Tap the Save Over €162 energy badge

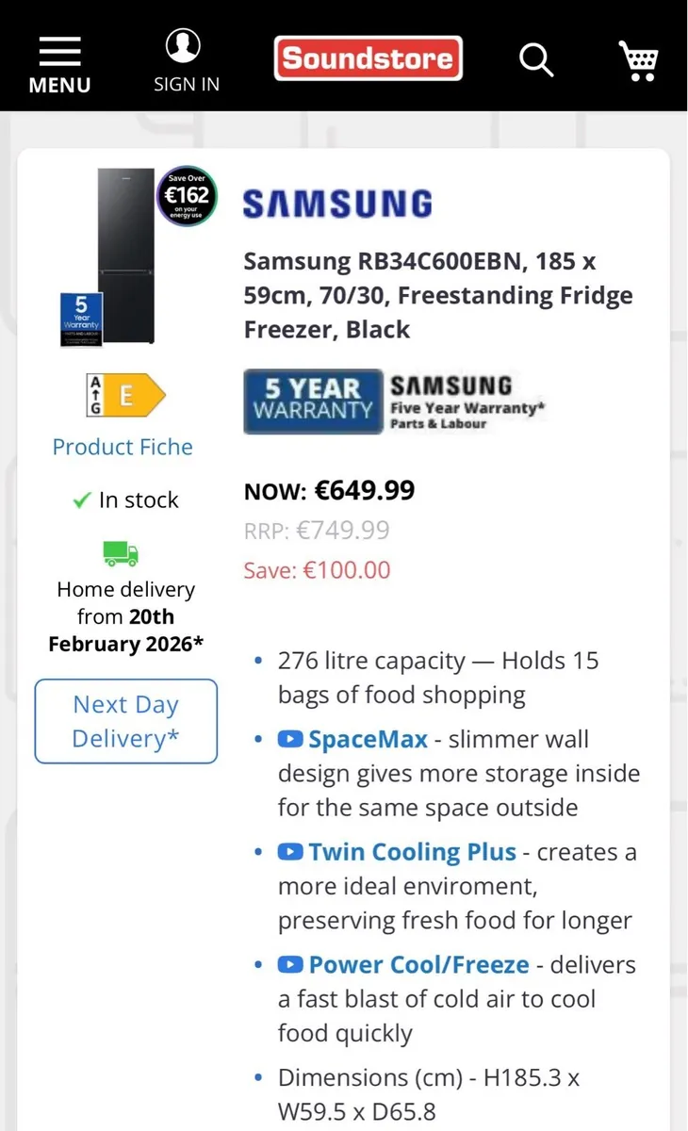187,197
